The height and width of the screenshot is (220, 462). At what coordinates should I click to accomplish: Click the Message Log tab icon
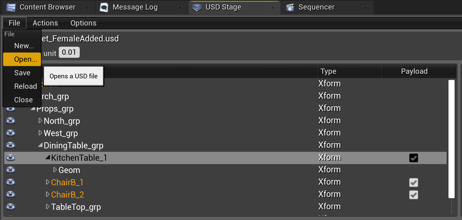tap(104, 7)
